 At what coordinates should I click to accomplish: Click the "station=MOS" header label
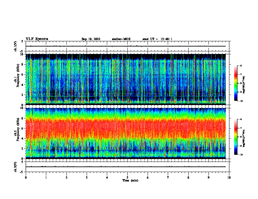click(x=121, y=39)
